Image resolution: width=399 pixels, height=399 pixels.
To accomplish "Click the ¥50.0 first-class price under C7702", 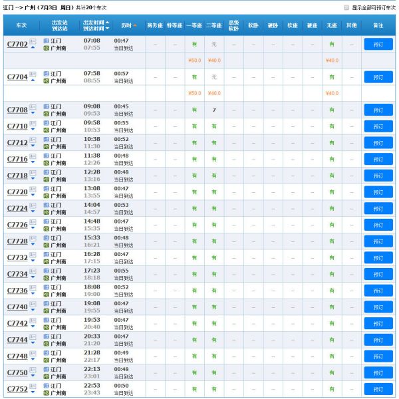I will [195, 61].
